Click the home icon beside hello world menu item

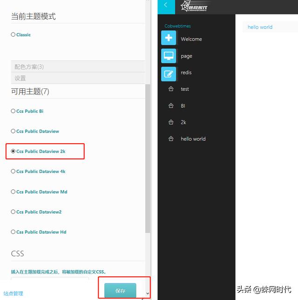coord(171,139)
